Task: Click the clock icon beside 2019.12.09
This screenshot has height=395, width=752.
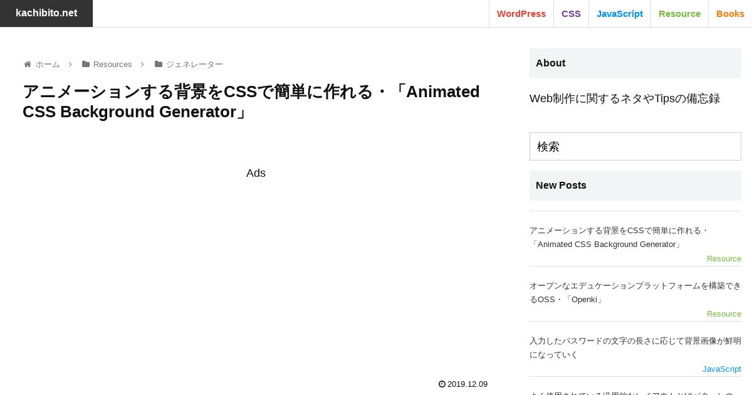Action: (442, 384)
